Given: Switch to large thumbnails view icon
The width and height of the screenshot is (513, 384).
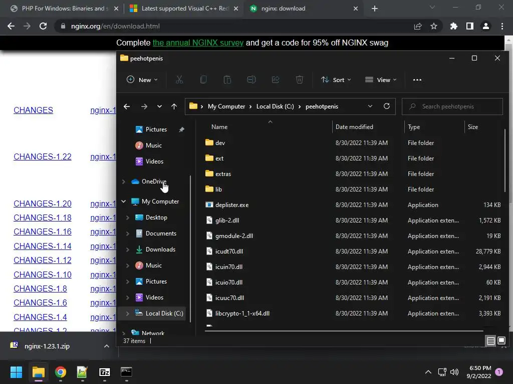Looking at the screenshot, I should coord(501,341).
